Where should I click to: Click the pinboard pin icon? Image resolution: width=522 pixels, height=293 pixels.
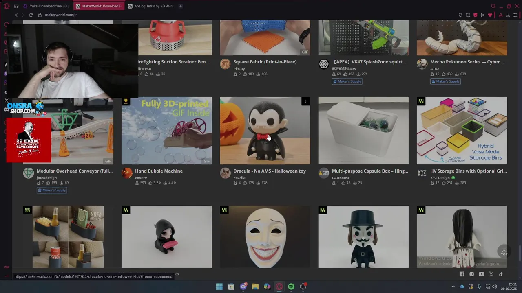point(460,15)
